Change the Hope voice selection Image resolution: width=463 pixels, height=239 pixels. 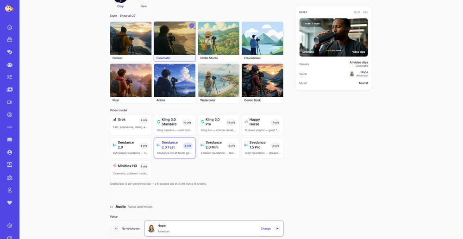266,229
